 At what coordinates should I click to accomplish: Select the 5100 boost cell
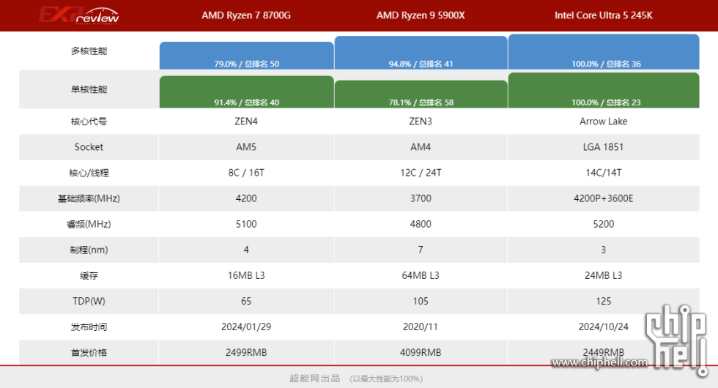[246, 224]
